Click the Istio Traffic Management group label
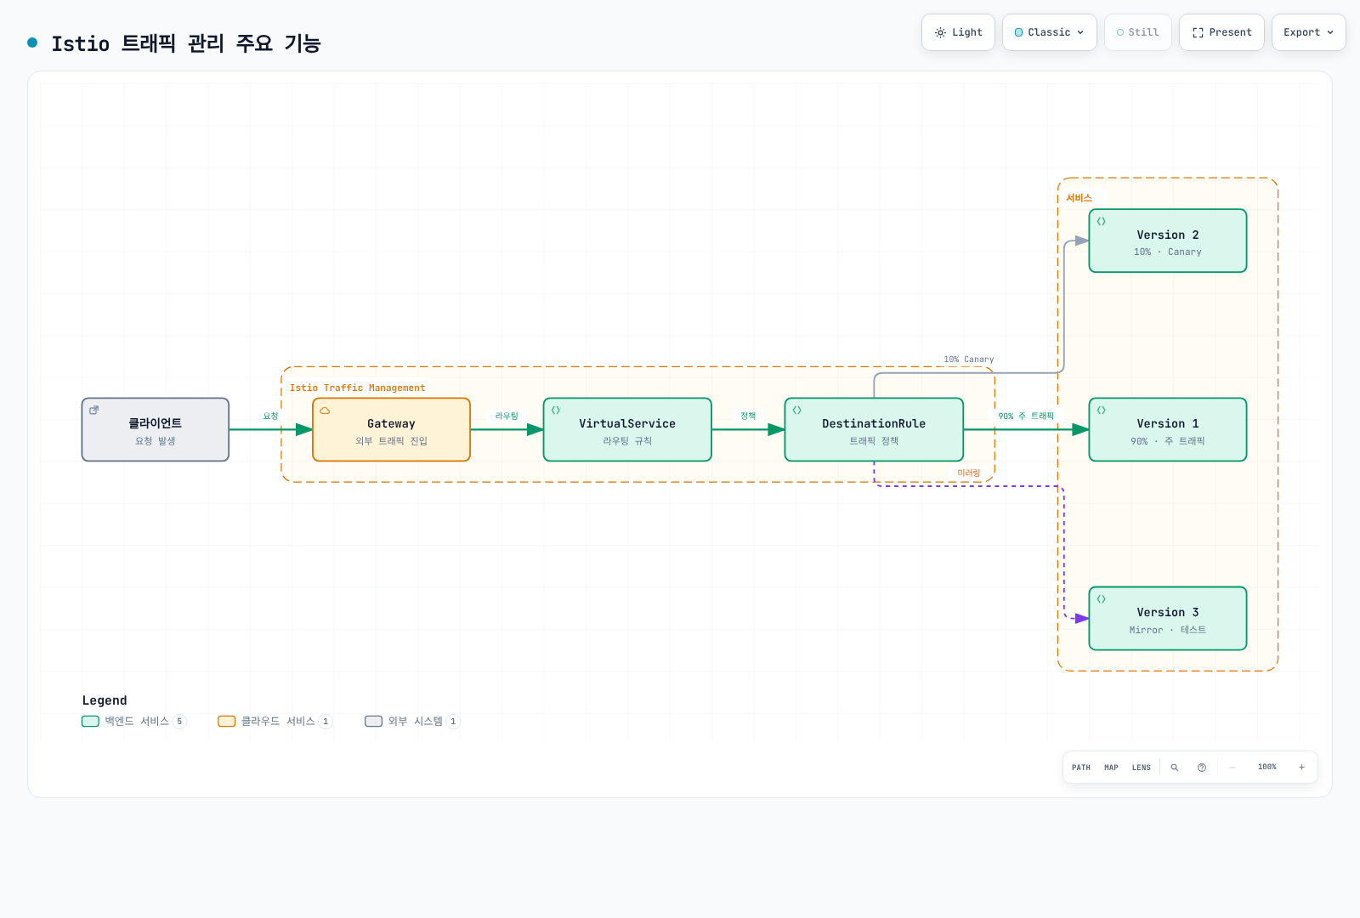Screen dimensions: 1360x918 click(358, 388)
